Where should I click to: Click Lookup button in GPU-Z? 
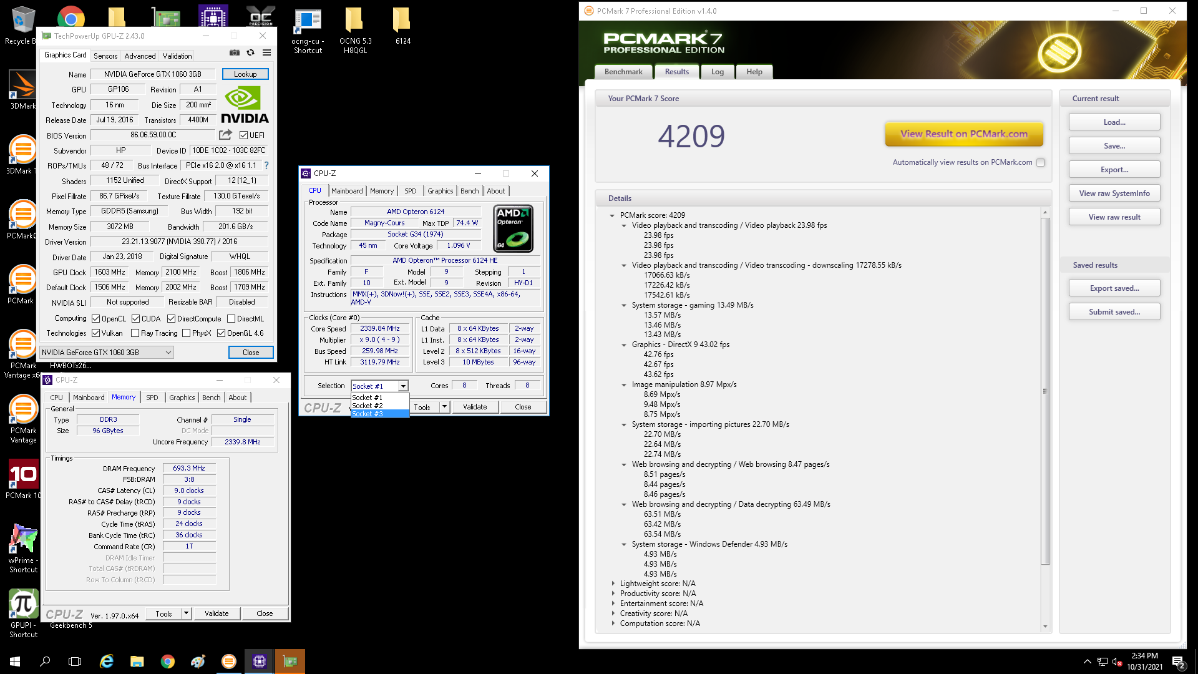point(245,74)
